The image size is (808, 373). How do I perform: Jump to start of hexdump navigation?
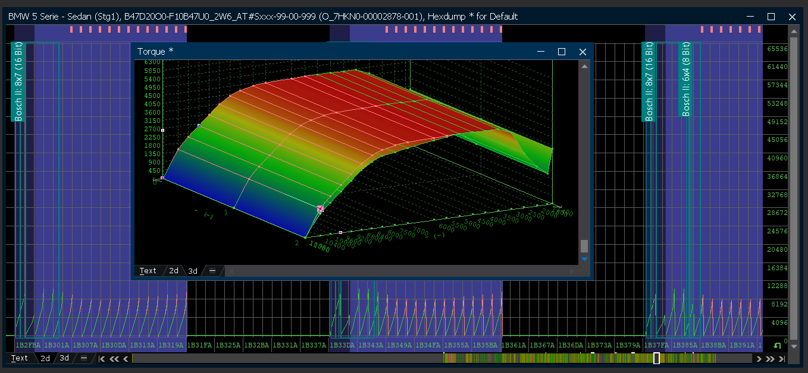tap(102, 359)
